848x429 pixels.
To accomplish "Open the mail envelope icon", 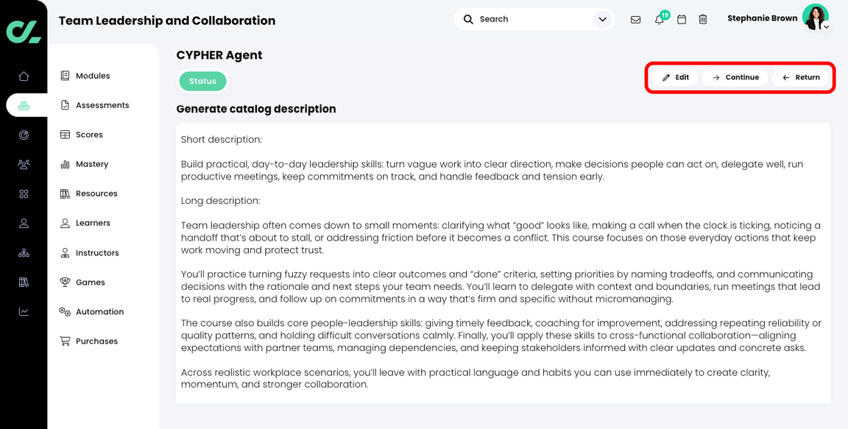I will pos(635,19).
